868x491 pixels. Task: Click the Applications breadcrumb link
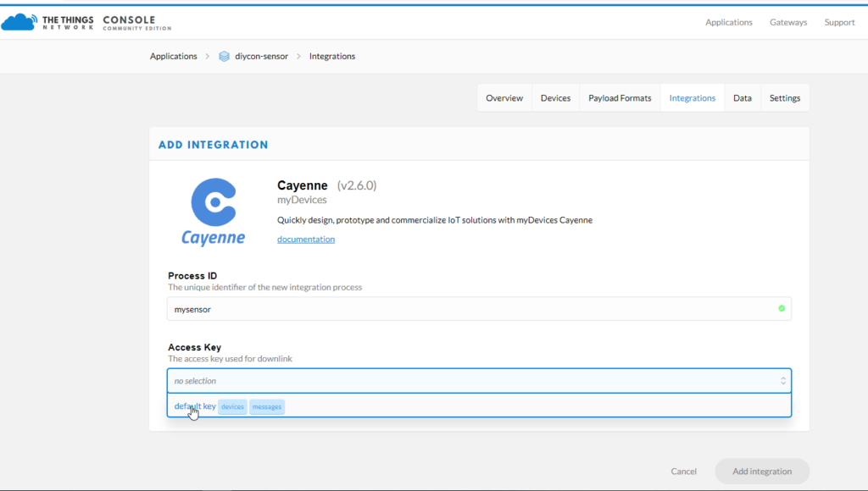pyautogui.click(x=173, y=56)
